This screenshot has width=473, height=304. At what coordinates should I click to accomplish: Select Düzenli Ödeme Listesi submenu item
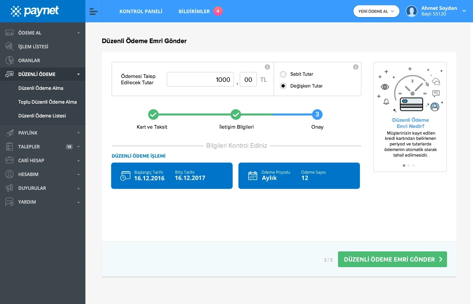click(42, 116)
